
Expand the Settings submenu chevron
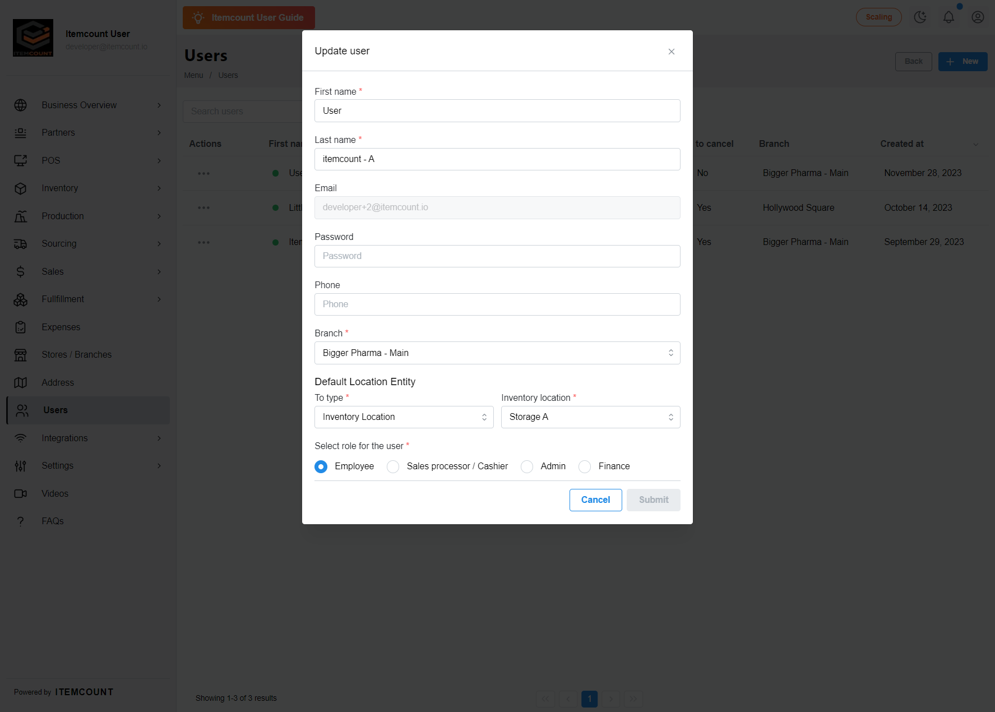coord(159,466)
